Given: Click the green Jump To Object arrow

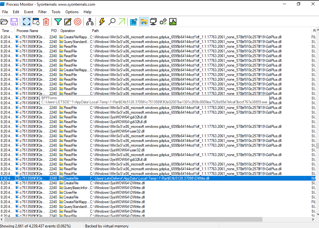Looking at the screenshot, I should 122,22.
